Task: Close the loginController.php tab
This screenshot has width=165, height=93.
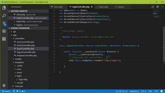Action: coord(92,7)
